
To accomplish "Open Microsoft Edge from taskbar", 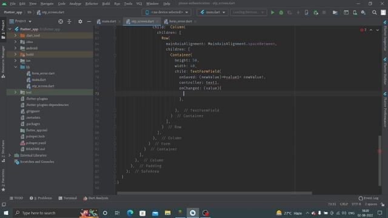I will (130, 213).
